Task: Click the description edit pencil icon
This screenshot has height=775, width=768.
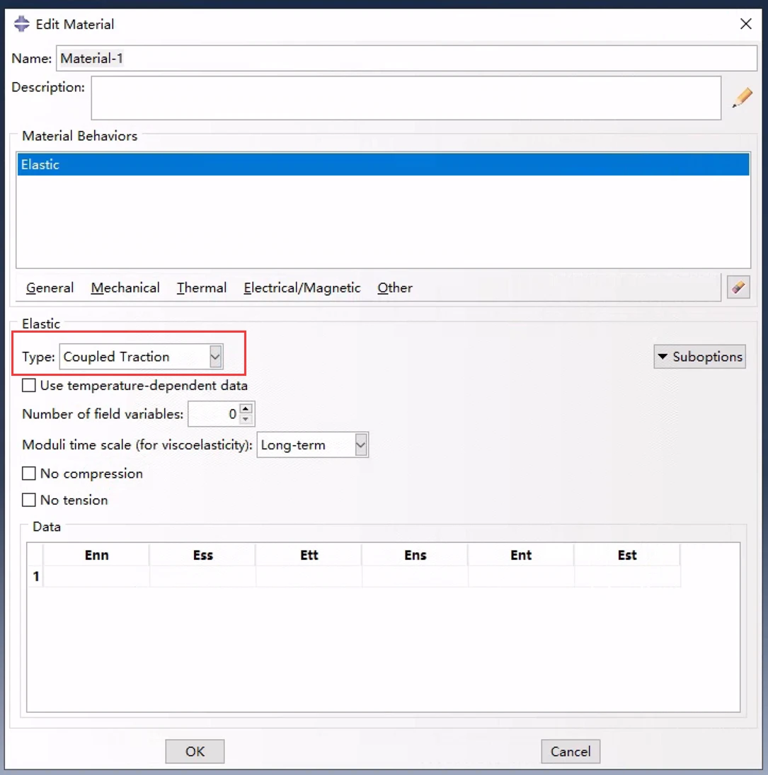Action: tap(742, 98)
